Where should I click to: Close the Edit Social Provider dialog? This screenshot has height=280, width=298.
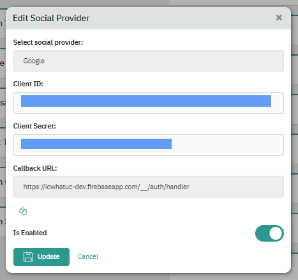[x=279, y=17]
